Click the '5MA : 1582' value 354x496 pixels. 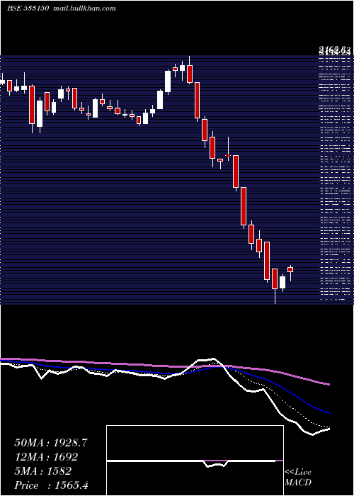[x=42, y=471]
